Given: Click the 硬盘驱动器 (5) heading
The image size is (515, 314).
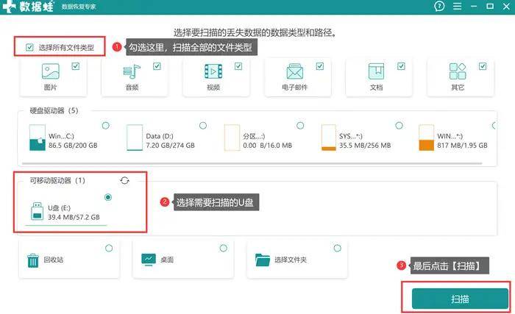Looking at the screenshot, I should pyautogui.click(x=54, y=111).
